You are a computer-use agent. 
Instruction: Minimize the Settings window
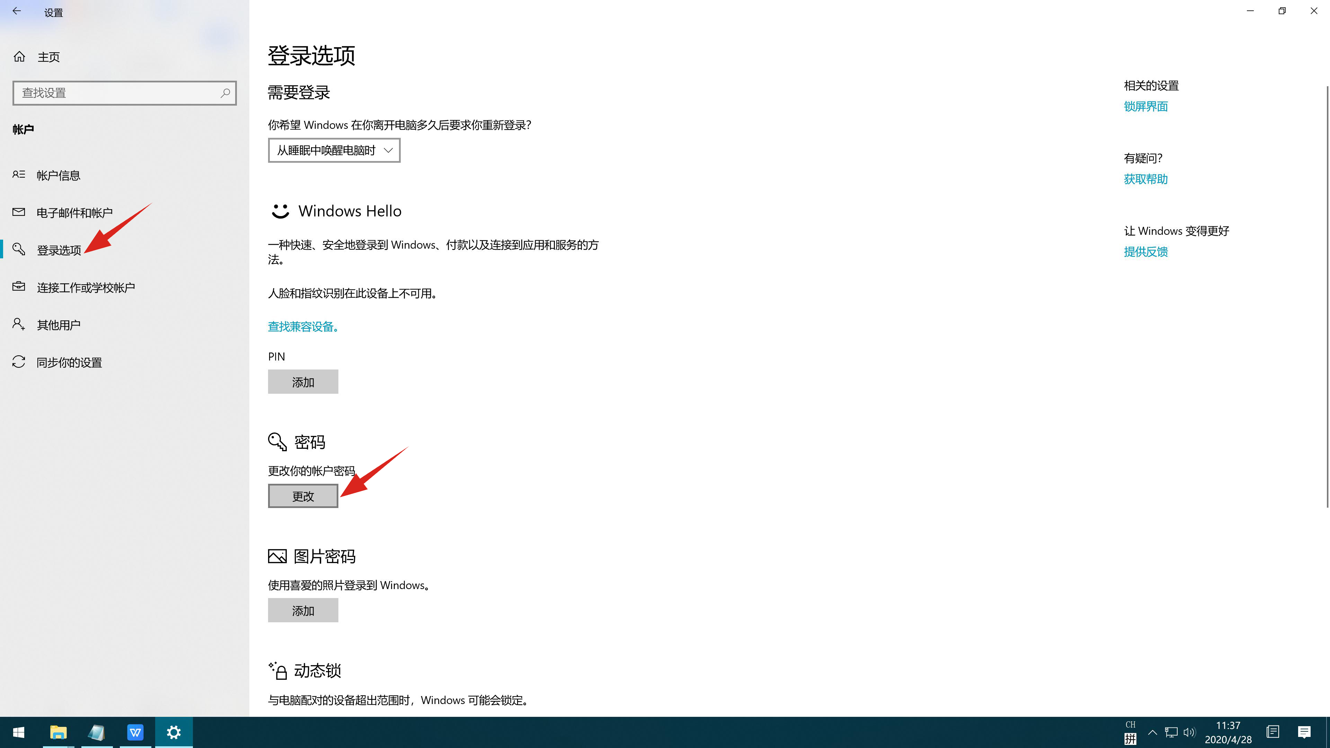1250,11
